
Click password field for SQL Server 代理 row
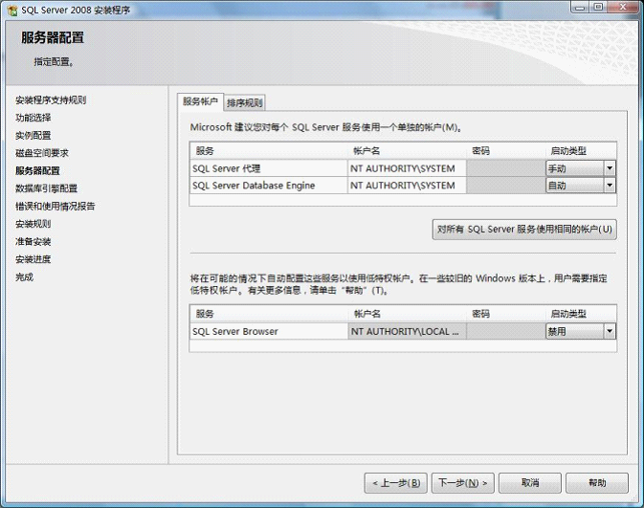tap(504, 168)
